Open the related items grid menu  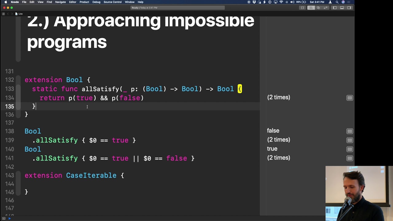pyautogui.click(x=3, y=14)
